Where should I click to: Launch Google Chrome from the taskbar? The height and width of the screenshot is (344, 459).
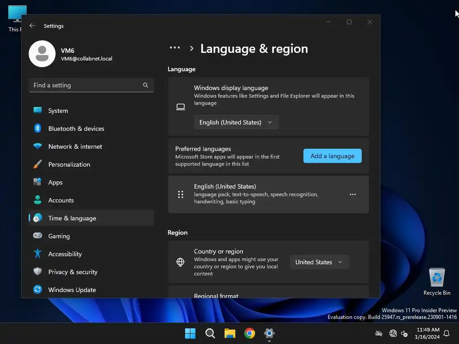coord(250,333)
